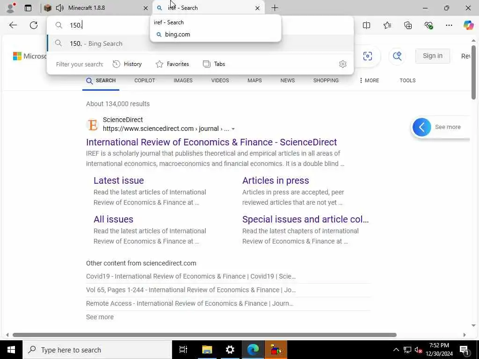Viewport: 479px width, 359px height.
Task: Open the TOOLS option
Action: [x=407, y=80]
